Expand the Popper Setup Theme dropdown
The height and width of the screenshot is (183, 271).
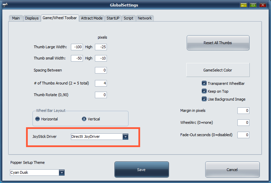pyautogui.click(x=62, y=173)
